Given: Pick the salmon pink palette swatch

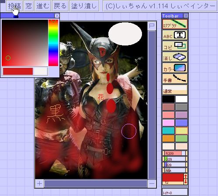Looking at the screenshot, I should coord(168,115).
